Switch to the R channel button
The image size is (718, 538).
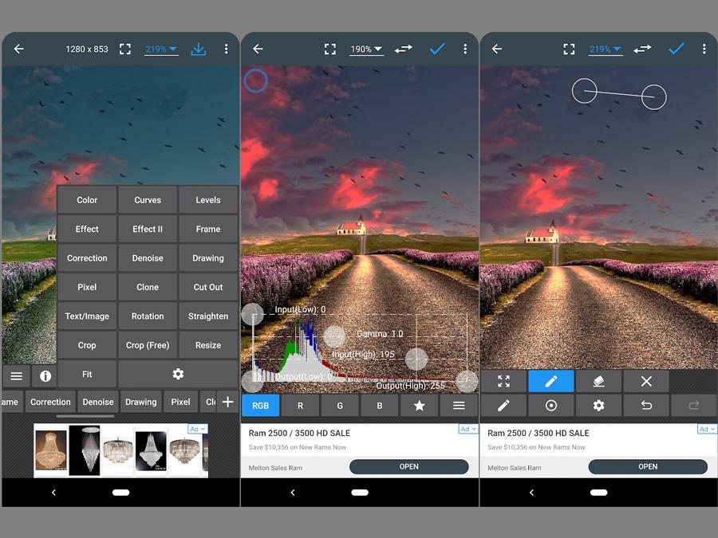(300, 405)
